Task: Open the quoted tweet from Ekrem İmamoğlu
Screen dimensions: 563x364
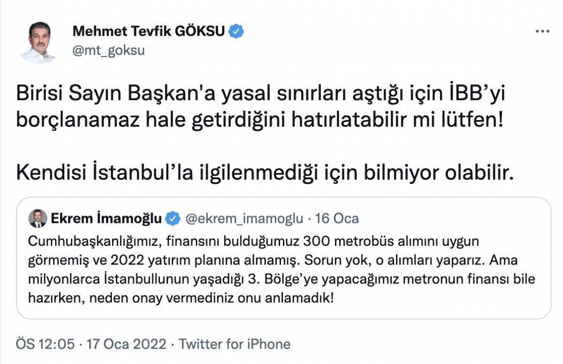Action: pyautogui.click(x=281, y=258)
